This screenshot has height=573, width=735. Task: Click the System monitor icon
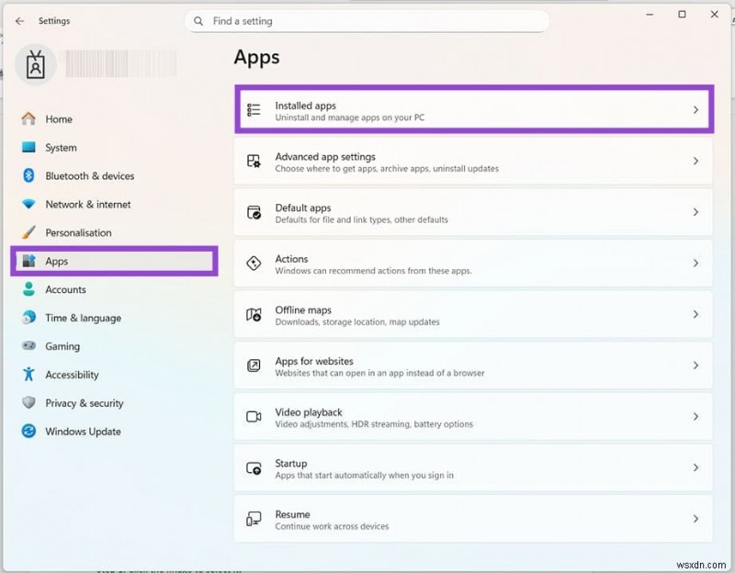point(28,147)
